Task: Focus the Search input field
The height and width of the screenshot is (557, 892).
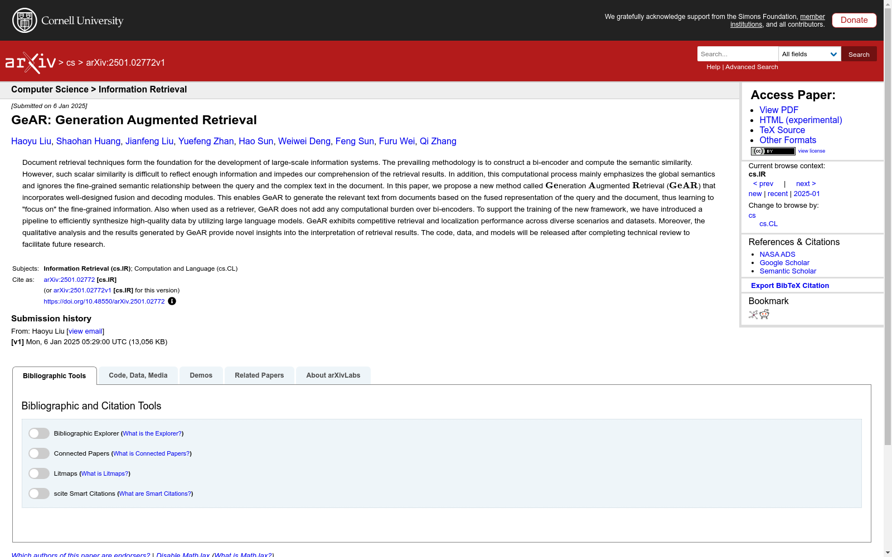Action: (x=738, y=54)
